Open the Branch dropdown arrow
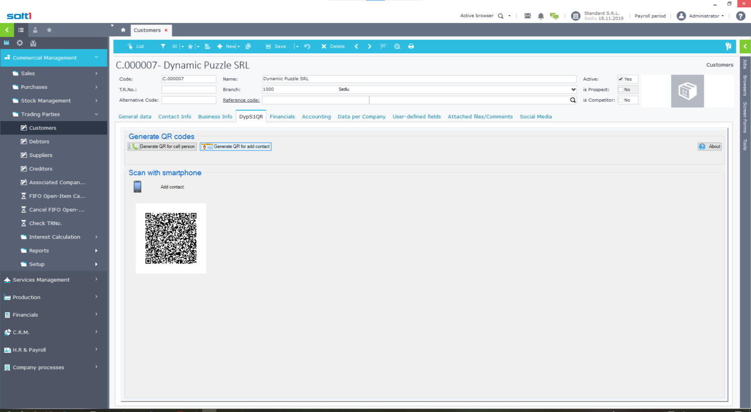 coord(573,89)
